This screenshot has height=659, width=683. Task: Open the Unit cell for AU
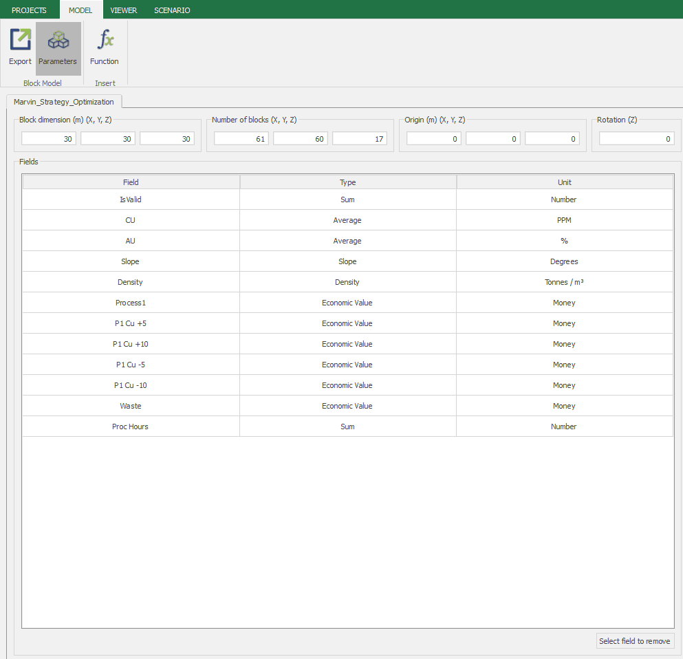[x=564, y=241]
